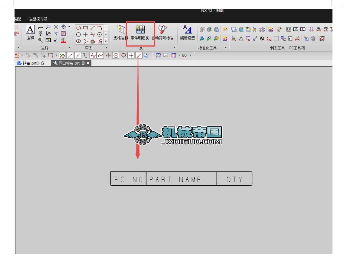Select the circle tool in the 草图 group

78,35
